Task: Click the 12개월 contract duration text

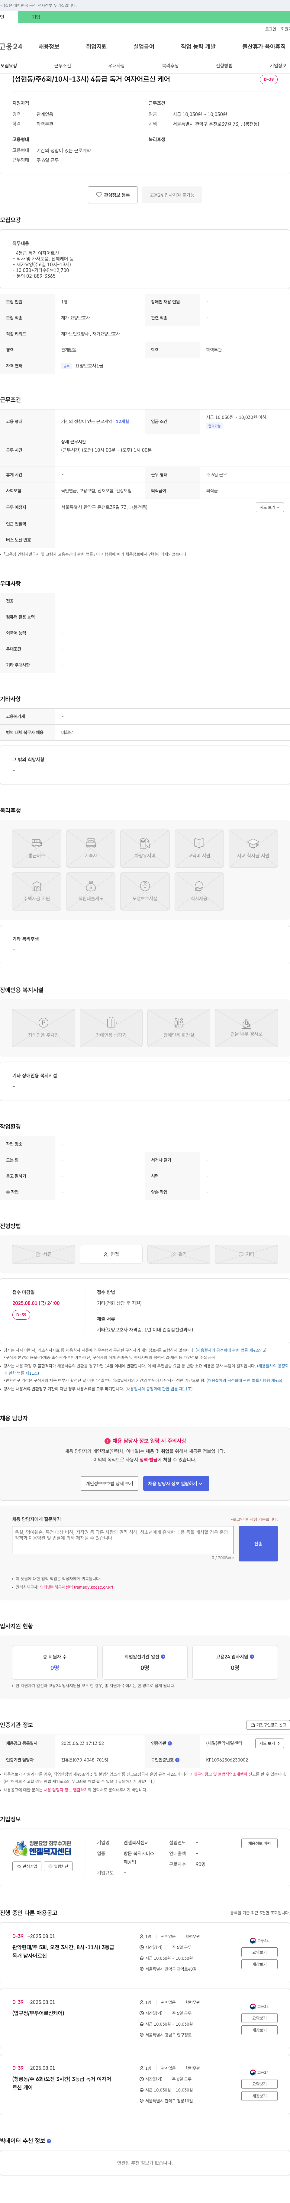Action: click(122, 422)
